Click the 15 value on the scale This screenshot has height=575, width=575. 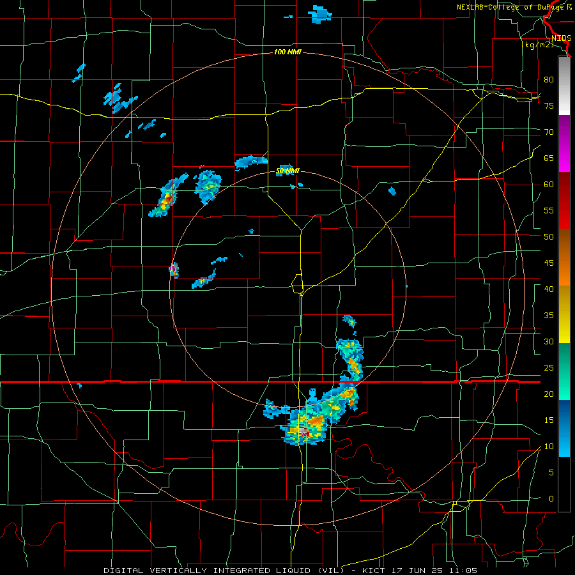tap(549, 420)
